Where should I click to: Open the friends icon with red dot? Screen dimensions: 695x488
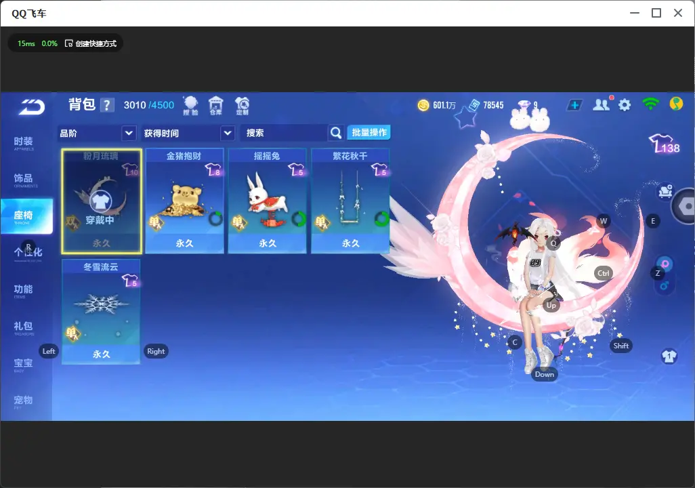coord(602,104)
